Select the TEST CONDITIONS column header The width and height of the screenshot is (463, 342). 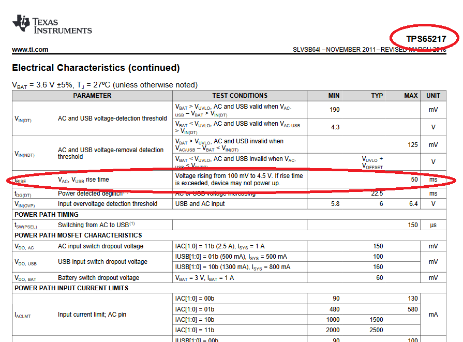point(240,96)
